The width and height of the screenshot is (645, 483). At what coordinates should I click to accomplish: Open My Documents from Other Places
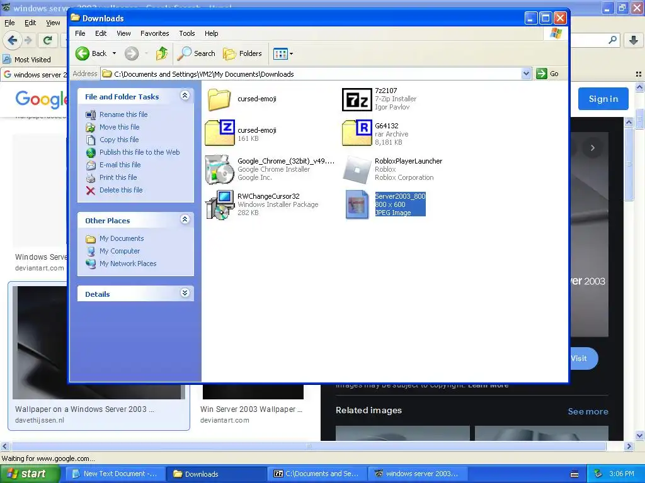(x=122, y=238)
